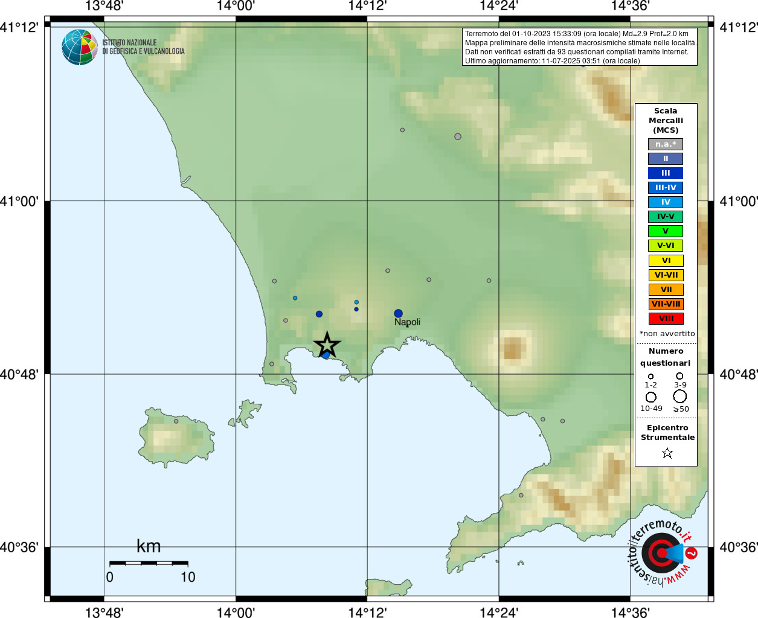Click the haisentitoilterremoto.it target logo
The width and height of the screenshot is (758, 618).
[662, 553]
